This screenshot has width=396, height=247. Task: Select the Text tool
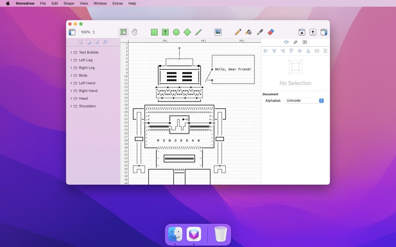(165, 32)
